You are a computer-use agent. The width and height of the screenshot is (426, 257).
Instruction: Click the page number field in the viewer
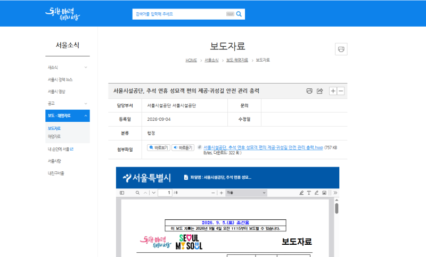(165, 193)
